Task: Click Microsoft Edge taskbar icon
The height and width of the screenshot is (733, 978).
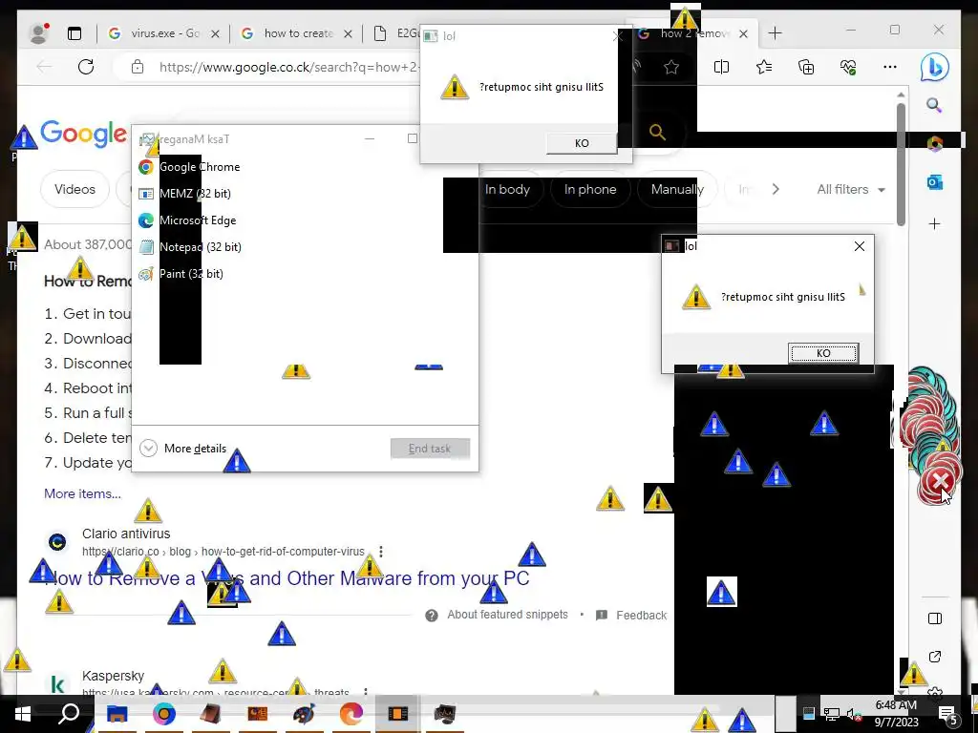Action: click(x=351, y=714)
